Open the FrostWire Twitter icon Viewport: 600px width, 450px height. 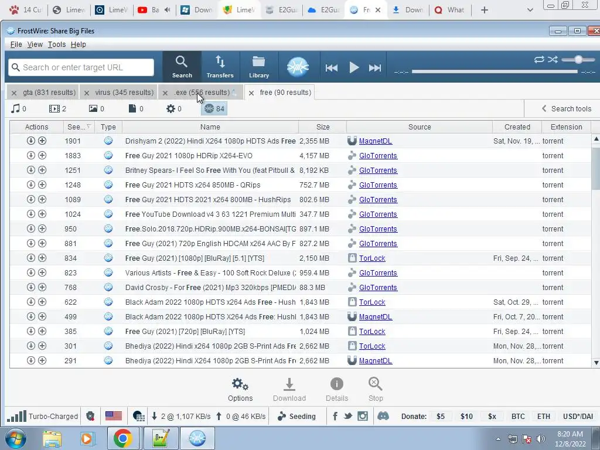coord(348,417)
